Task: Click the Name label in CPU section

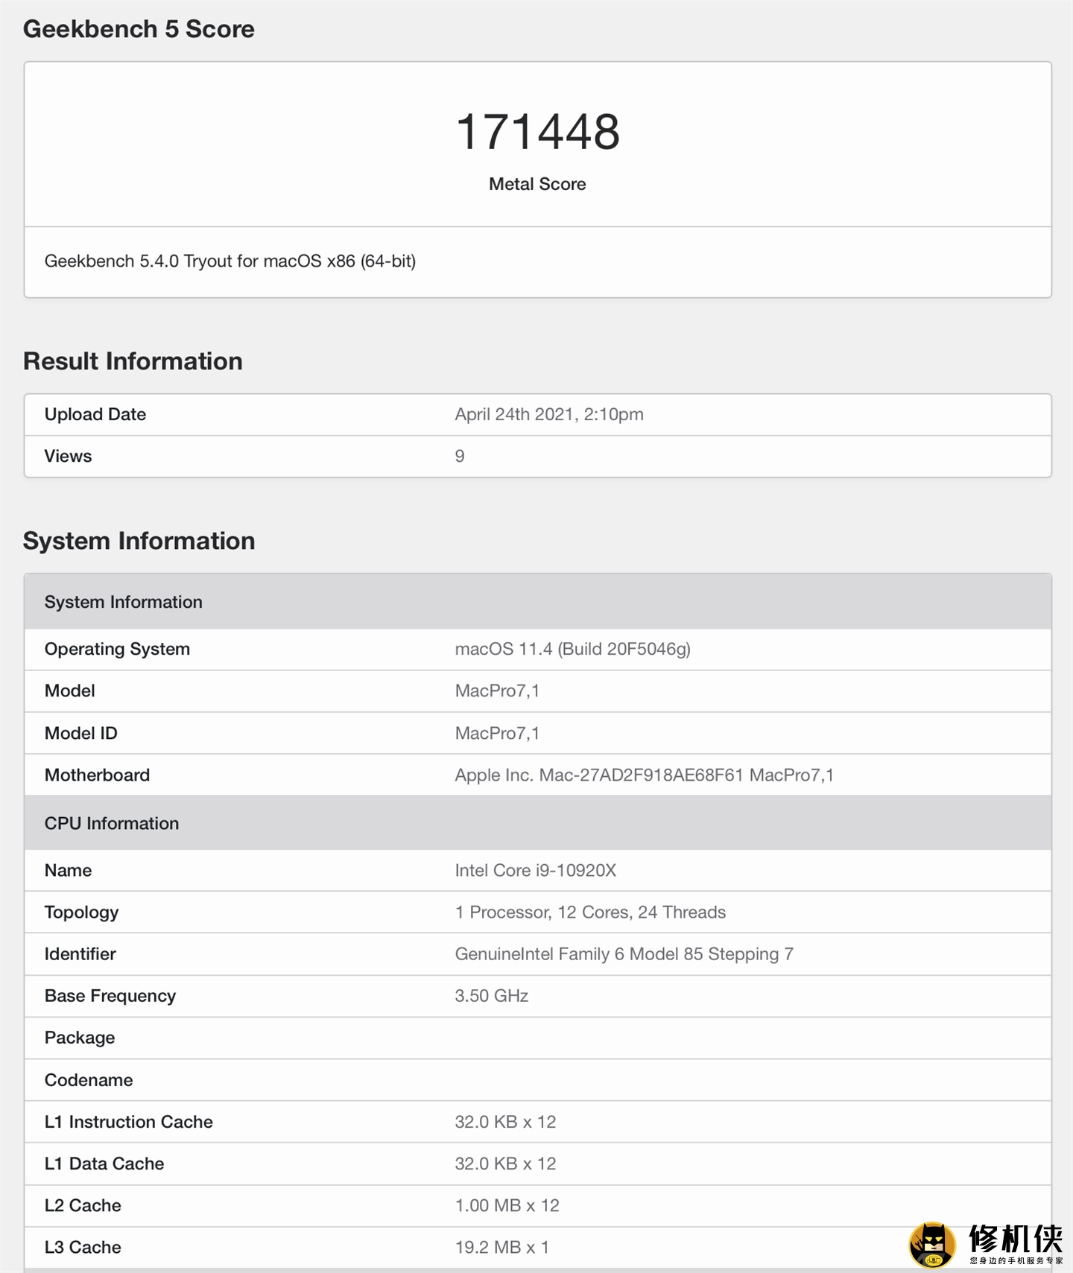Action: pos(68,870)
